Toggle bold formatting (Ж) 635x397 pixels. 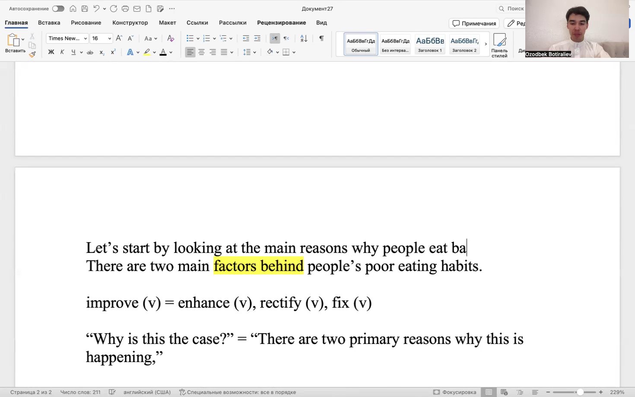point(51,52)
